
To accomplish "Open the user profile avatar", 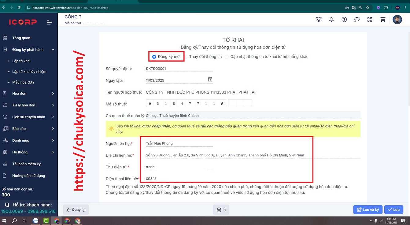I will click(x=397, y=20).
